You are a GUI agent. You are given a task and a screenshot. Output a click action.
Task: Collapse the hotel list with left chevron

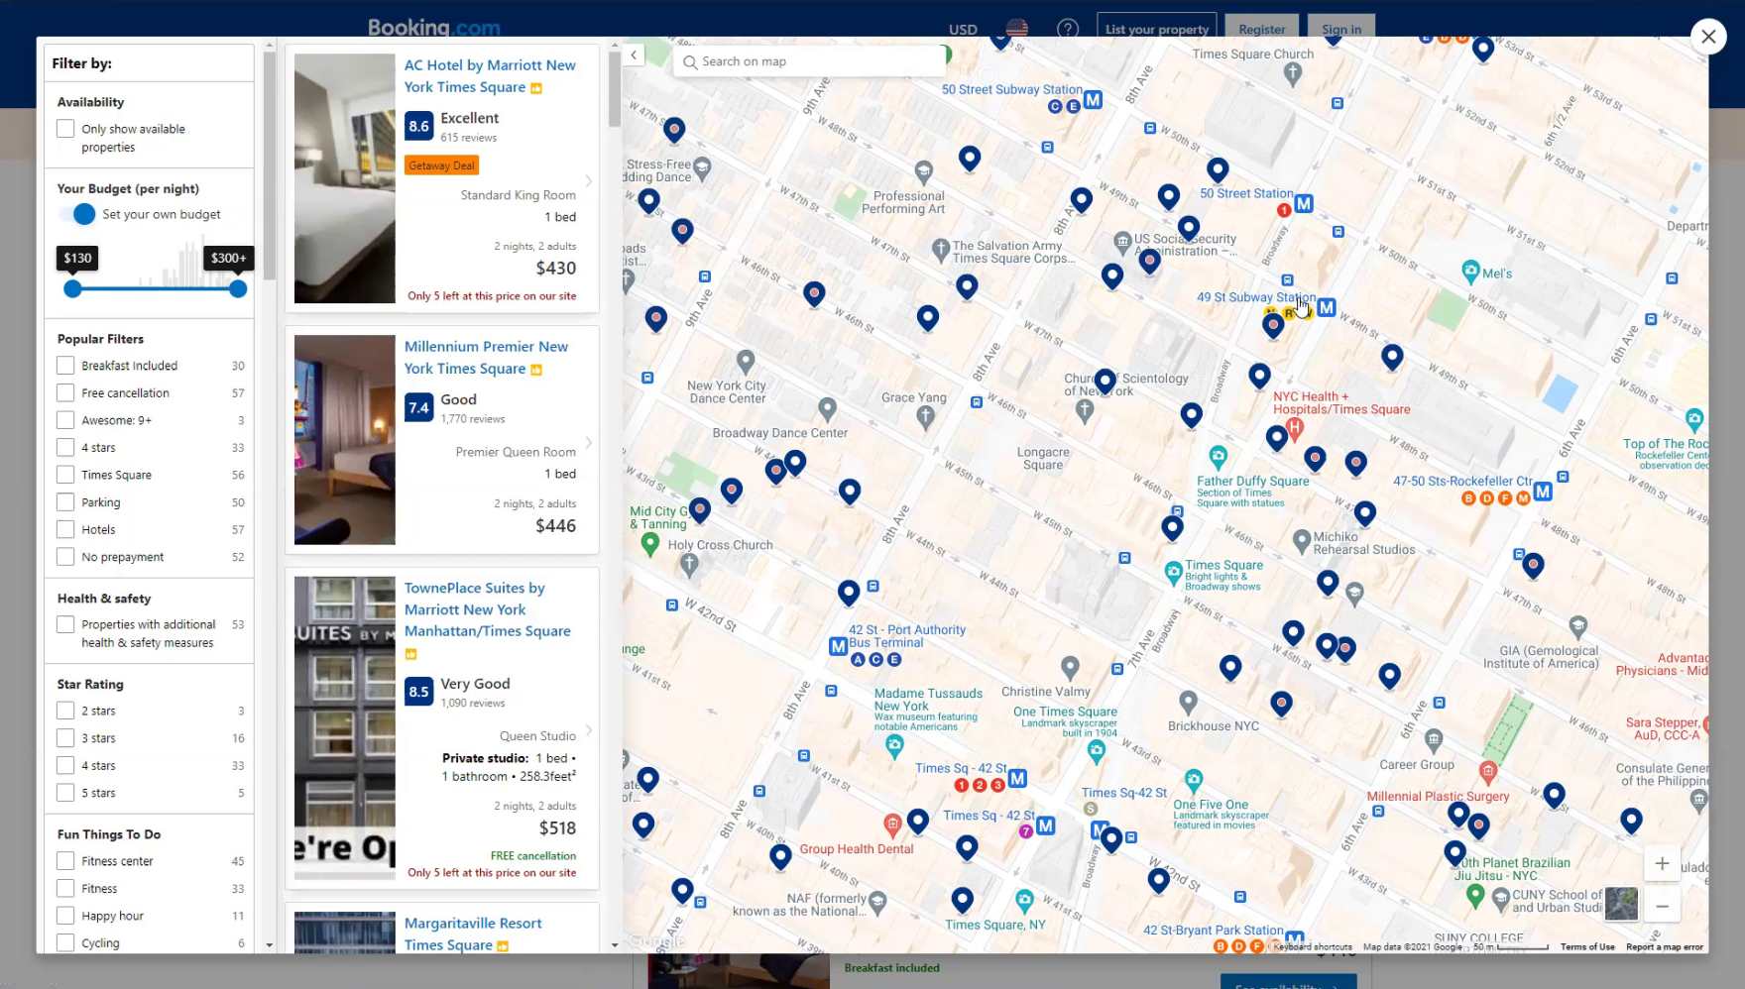pyautogui.click(x=634, y=55)
